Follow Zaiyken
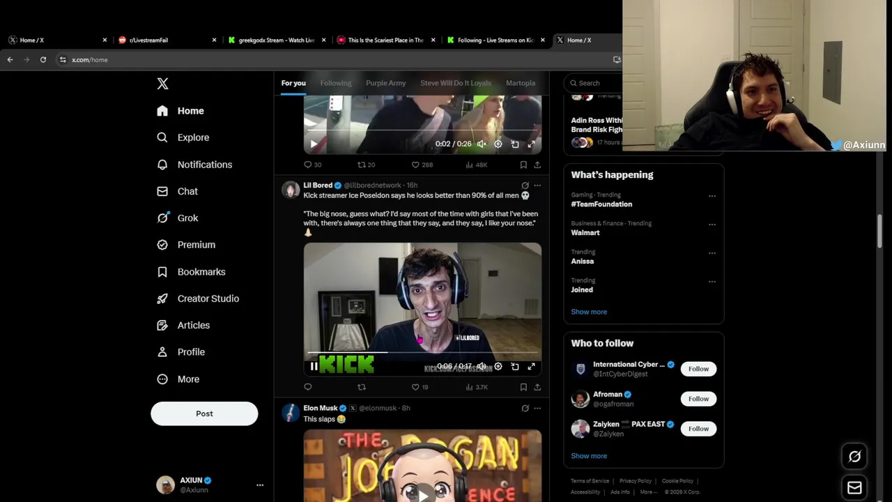The image size is (892, 502). (698, 429)
